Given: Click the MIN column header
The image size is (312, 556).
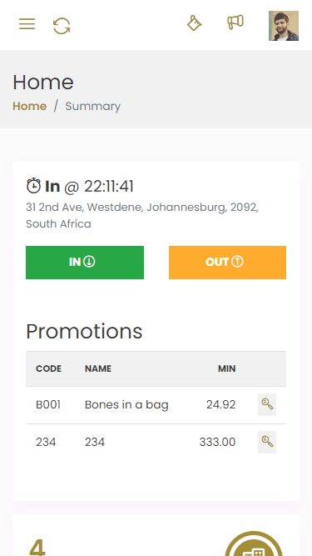Looking at the screenshot, I should click(227, 368).
